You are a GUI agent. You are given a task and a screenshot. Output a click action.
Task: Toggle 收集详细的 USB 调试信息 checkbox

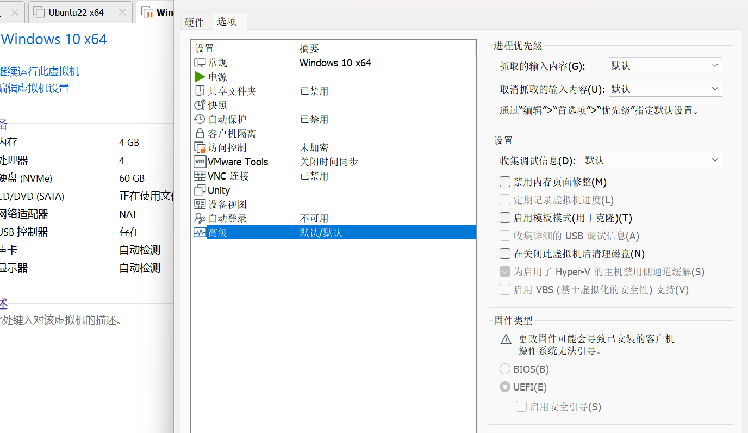click(x=505, y=236)
